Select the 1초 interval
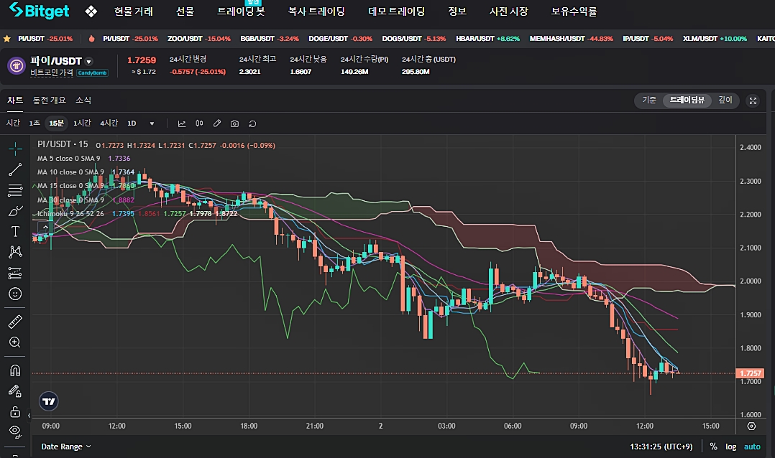 pyautogui.click(x=34, y=123)
